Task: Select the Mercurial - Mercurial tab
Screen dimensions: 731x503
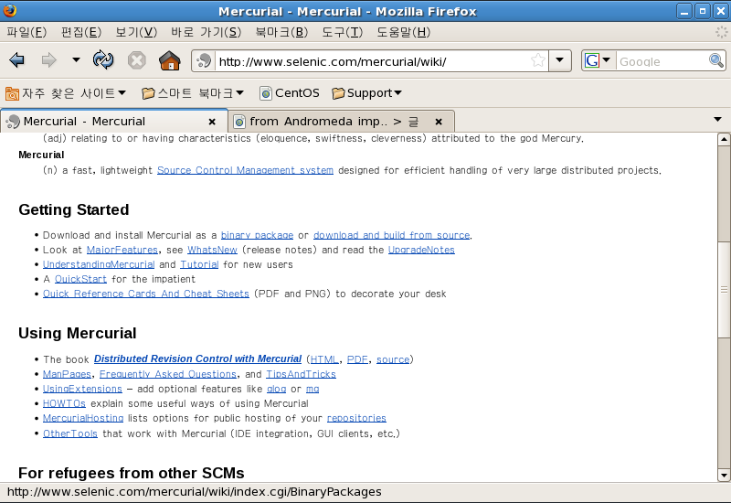Action: [x=113, y=122]
